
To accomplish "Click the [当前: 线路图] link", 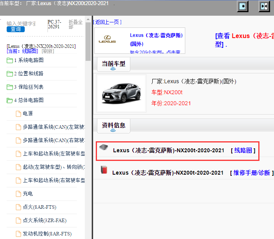I will (22, 51).
